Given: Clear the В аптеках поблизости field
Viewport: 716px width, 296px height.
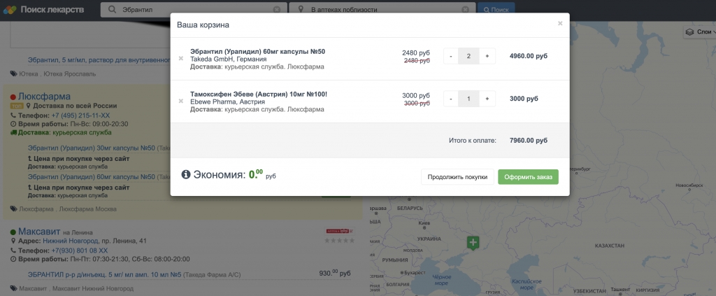Looking at the screenshot, I should pyautogui.click(x=465, y=10).
